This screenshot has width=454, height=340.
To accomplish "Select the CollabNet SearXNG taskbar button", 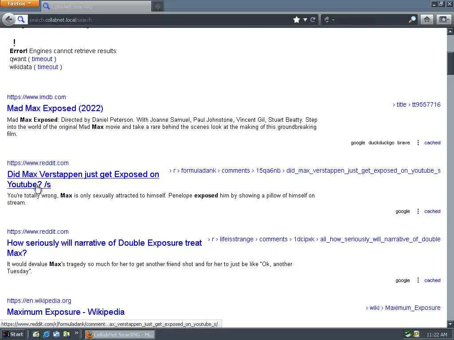I will [120, 335].
